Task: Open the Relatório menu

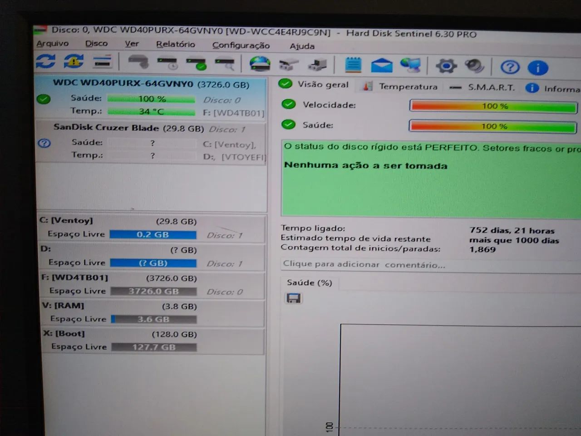Action: (x=176, y=44)
